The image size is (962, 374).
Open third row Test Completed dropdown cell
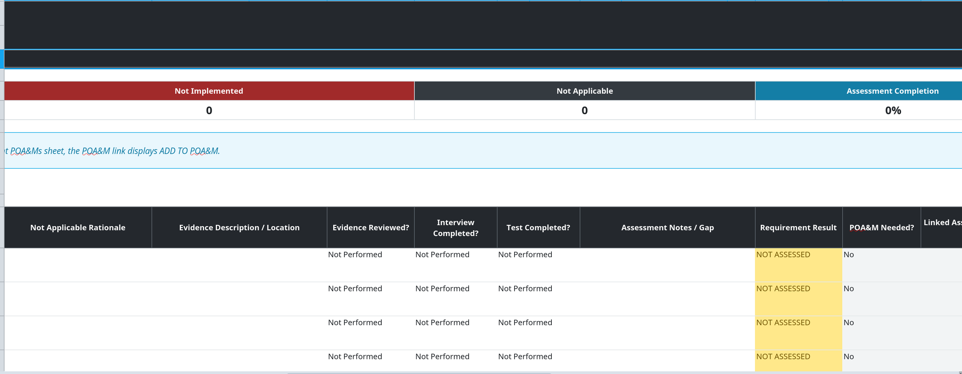(x=538, y=333)
